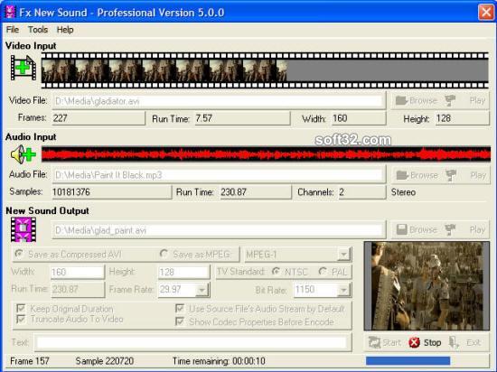Click the output Height 128 field
The image size is (497, 372).
183,272
